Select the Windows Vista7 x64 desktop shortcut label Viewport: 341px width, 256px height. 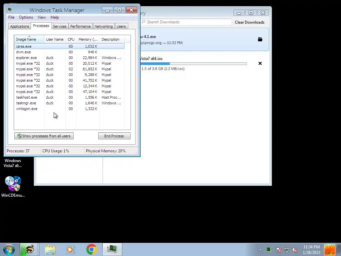point(13,163)
